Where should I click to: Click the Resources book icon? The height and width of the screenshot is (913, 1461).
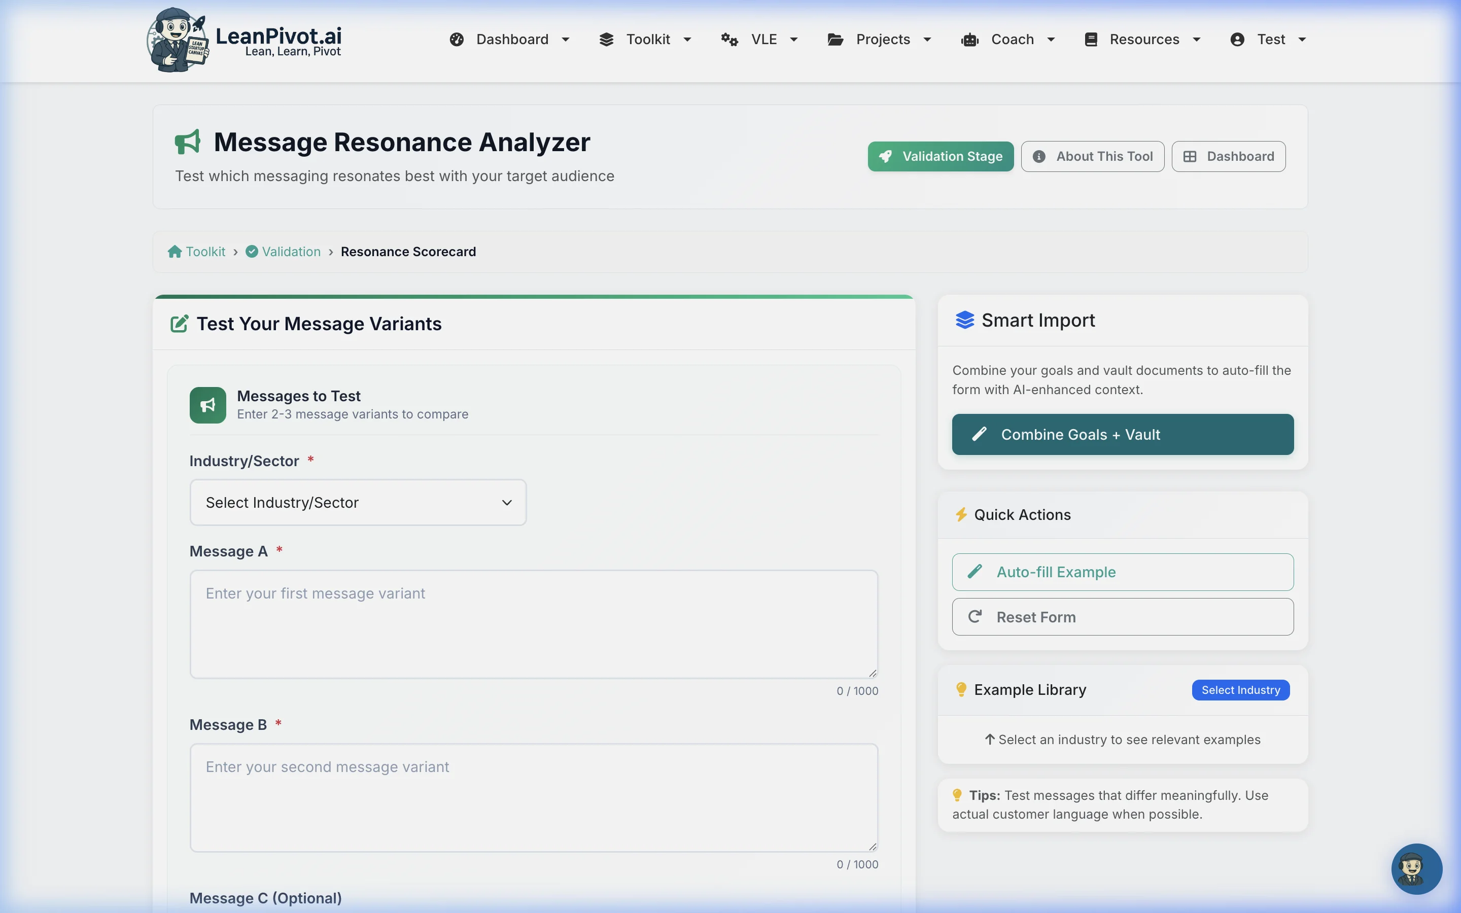(1092, 39)
